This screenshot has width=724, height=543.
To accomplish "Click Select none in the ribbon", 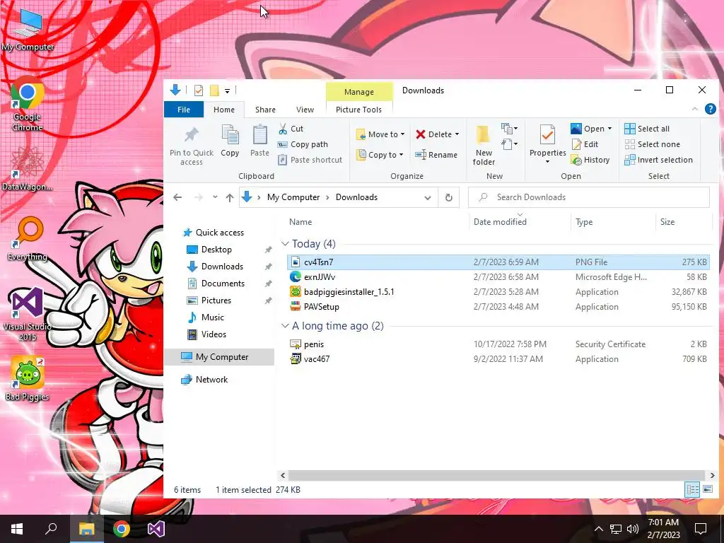I will click(x=652, y=144).
